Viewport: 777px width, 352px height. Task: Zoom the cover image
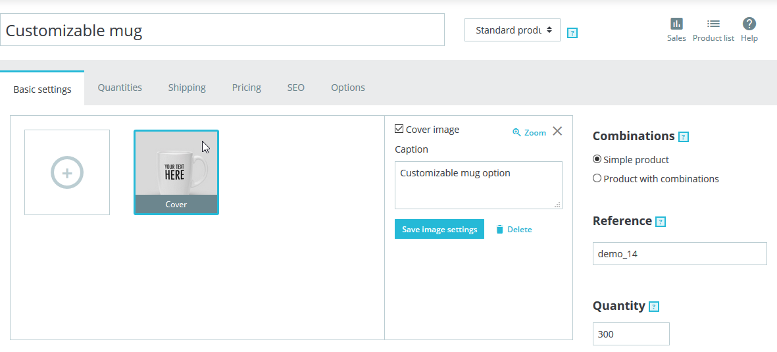pyautogui.click(x=530, y=133)
